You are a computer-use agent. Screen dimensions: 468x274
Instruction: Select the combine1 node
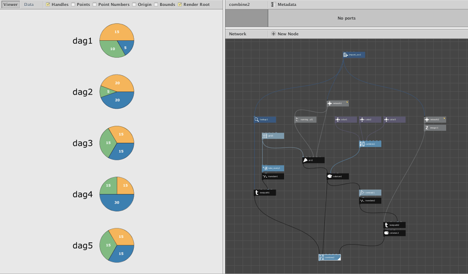coord(370,144)
